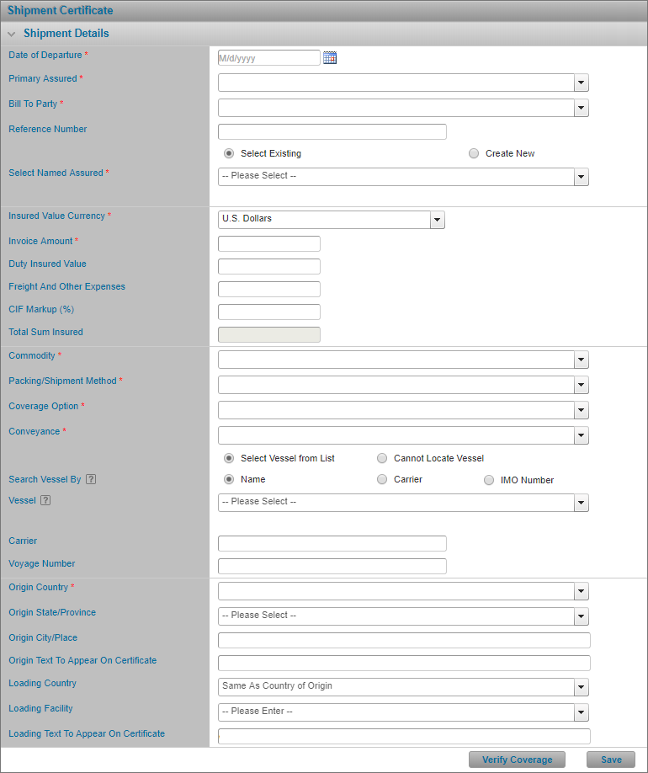Viewport: 648px width, 773px height.
Task: Open the Bill To Party dropdown arrow
Action: pyautogui.click(x=582, y=108)
